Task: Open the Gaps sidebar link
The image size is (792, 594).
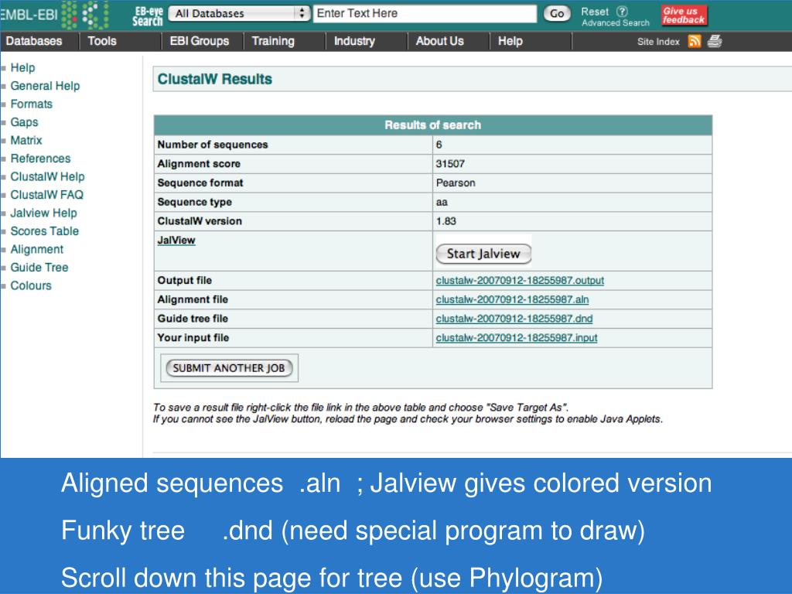Action: coord(24,122)
